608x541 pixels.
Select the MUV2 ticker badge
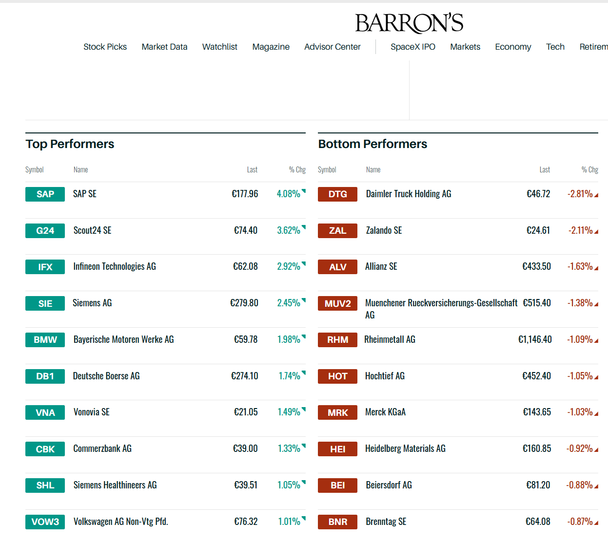(337, 303)
